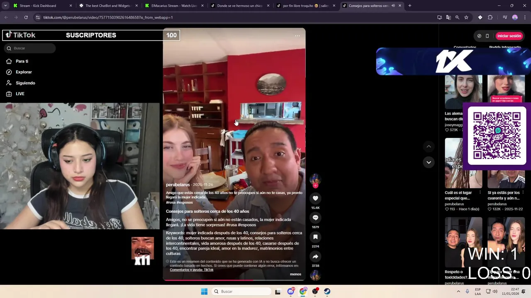
Task: Show hidden system tray icons
Action: (x=458, y=291)
